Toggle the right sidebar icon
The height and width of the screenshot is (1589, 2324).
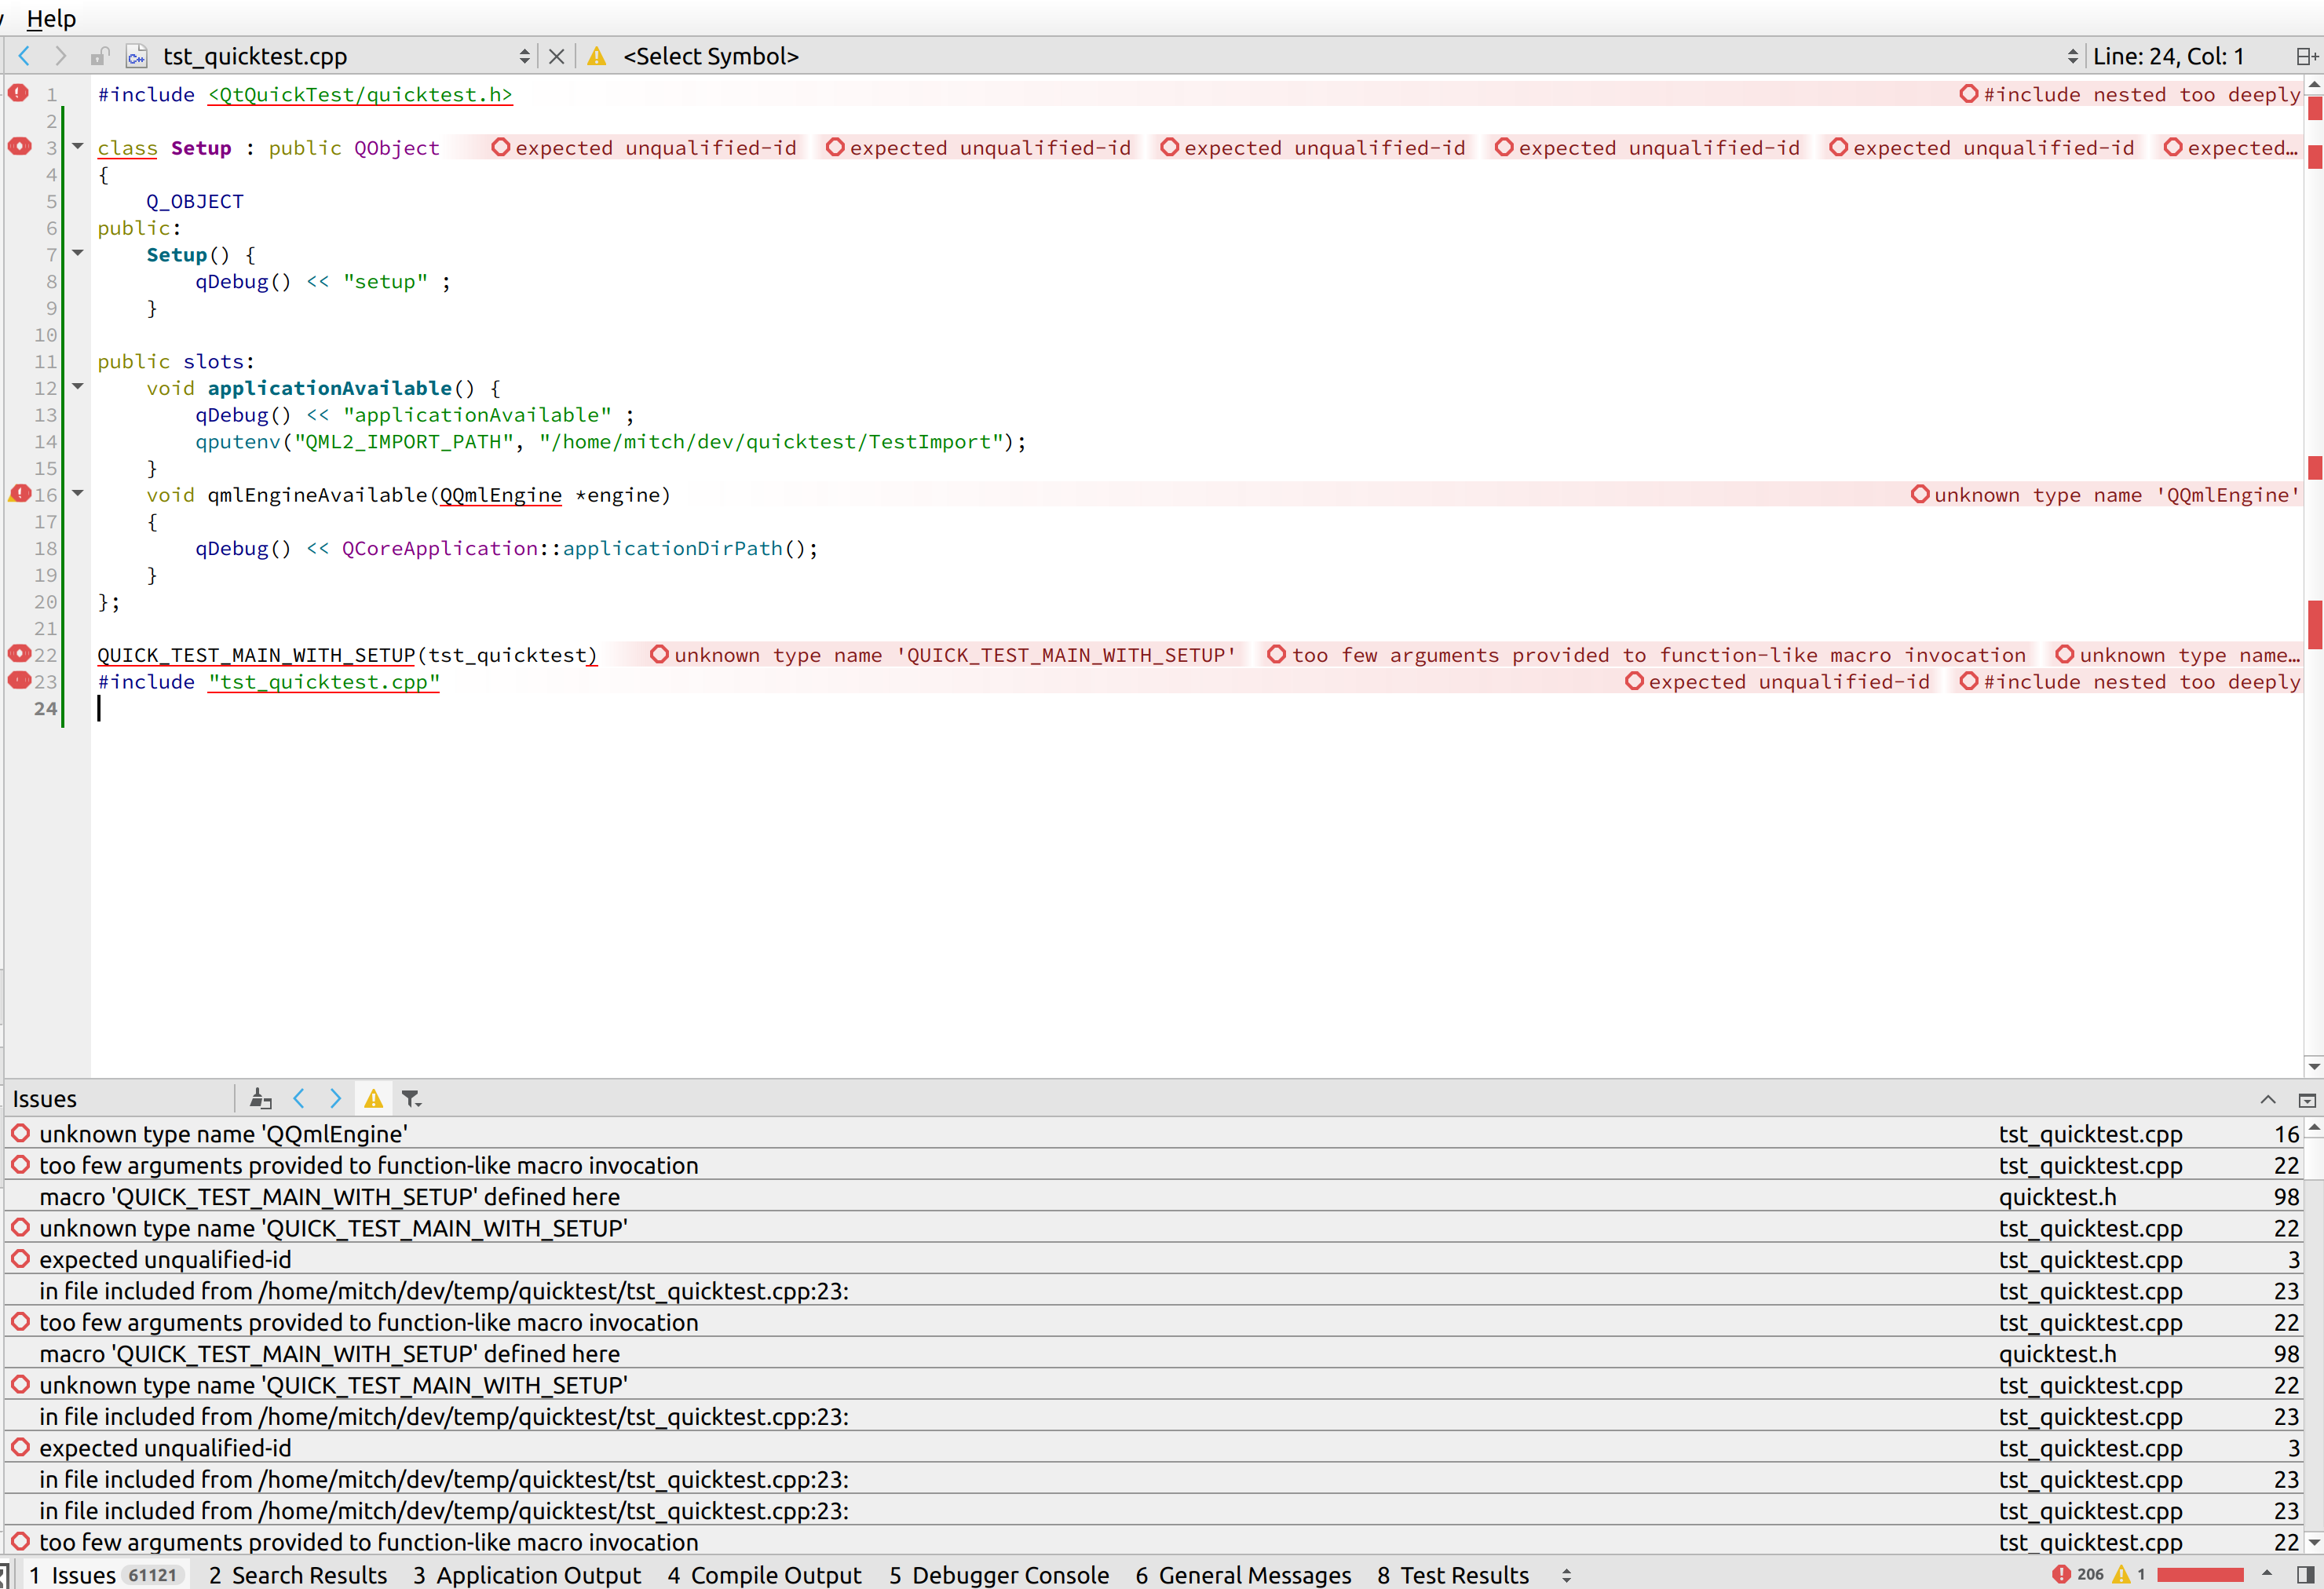pyautogui.click(x=2306, y=1575)
